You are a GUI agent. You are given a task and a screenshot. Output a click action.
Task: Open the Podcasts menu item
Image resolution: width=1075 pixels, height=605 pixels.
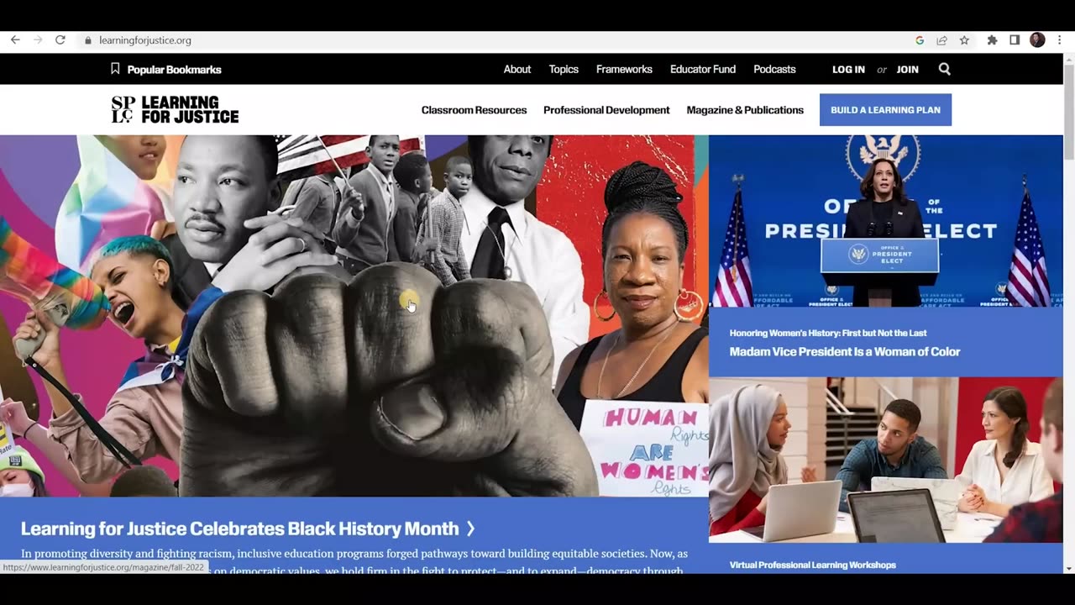774,69
